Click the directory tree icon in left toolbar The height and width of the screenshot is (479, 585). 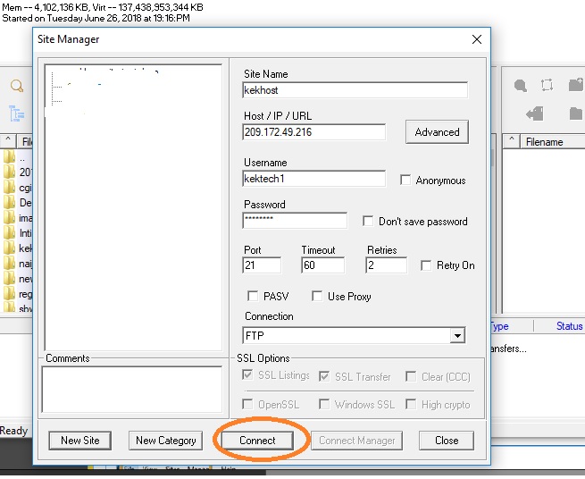pos(16,113)
